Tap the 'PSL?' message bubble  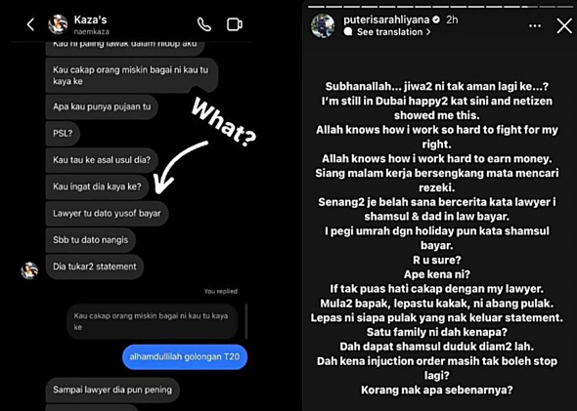click(63, 134)
